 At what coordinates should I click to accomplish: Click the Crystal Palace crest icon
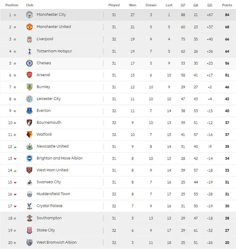pos(29,206)
